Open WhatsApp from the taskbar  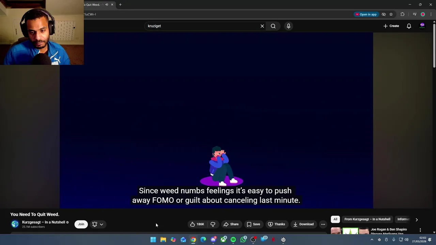[x=243, y=240]
